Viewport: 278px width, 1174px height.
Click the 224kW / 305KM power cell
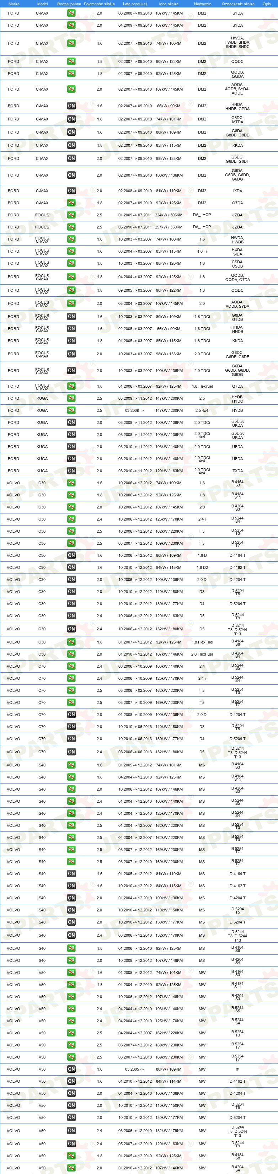click(x=169, y=215)
